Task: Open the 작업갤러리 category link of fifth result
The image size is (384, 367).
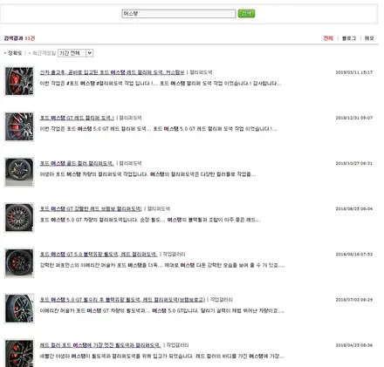Action: coord(174,255)
